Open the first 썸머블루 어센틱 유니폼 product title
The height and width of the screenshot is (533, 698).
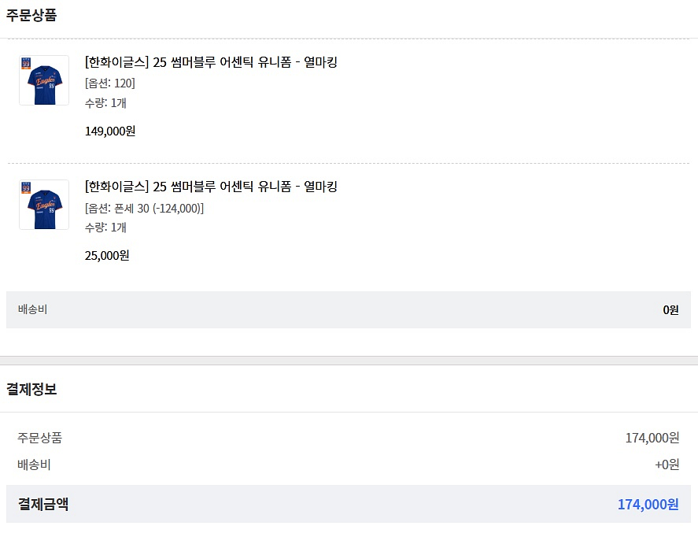point(211,62)
